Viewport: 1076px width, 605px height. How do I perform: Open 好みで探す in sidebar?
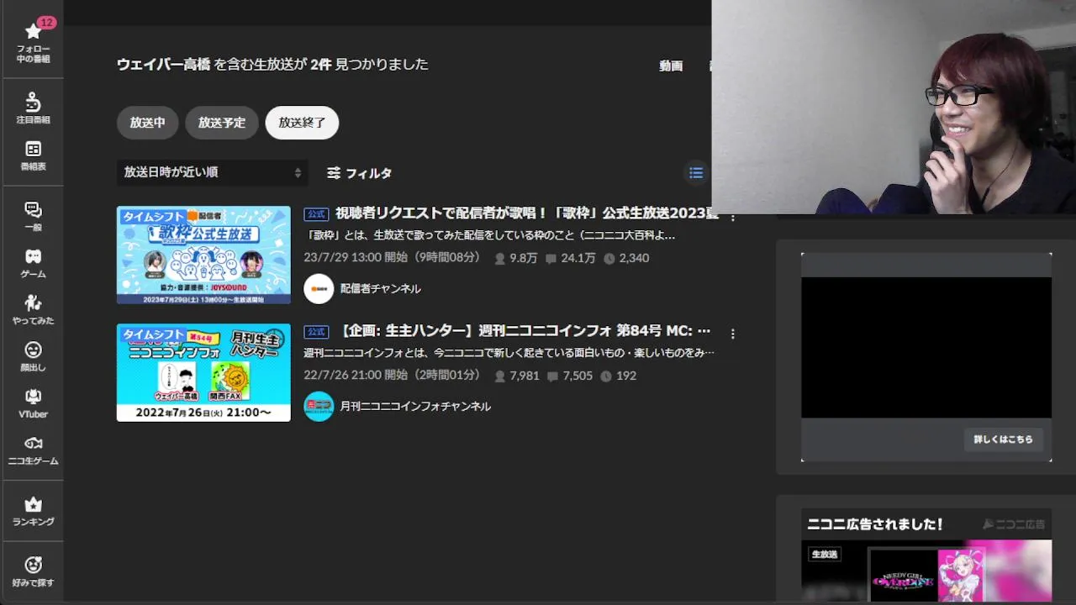coord(33,571)
